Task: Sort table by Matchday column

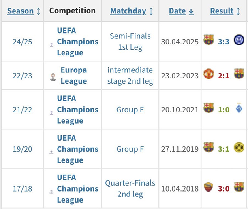Action: [x=128, y=11]
